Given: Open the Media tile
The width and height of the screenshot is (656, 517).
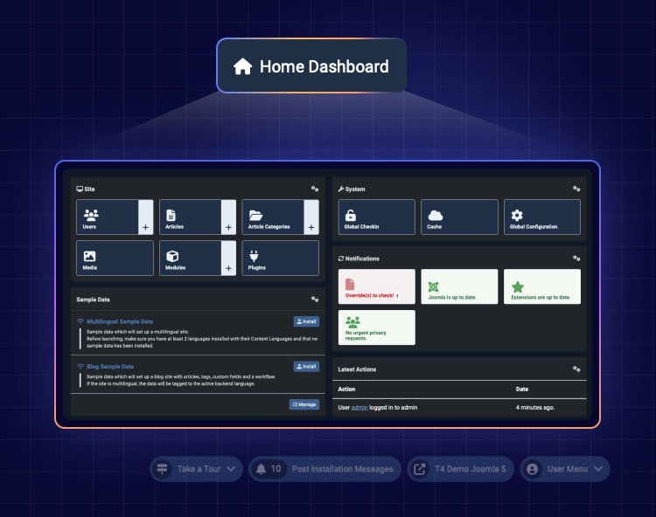Looking at the screenshot, I should (x=115, y=258).
